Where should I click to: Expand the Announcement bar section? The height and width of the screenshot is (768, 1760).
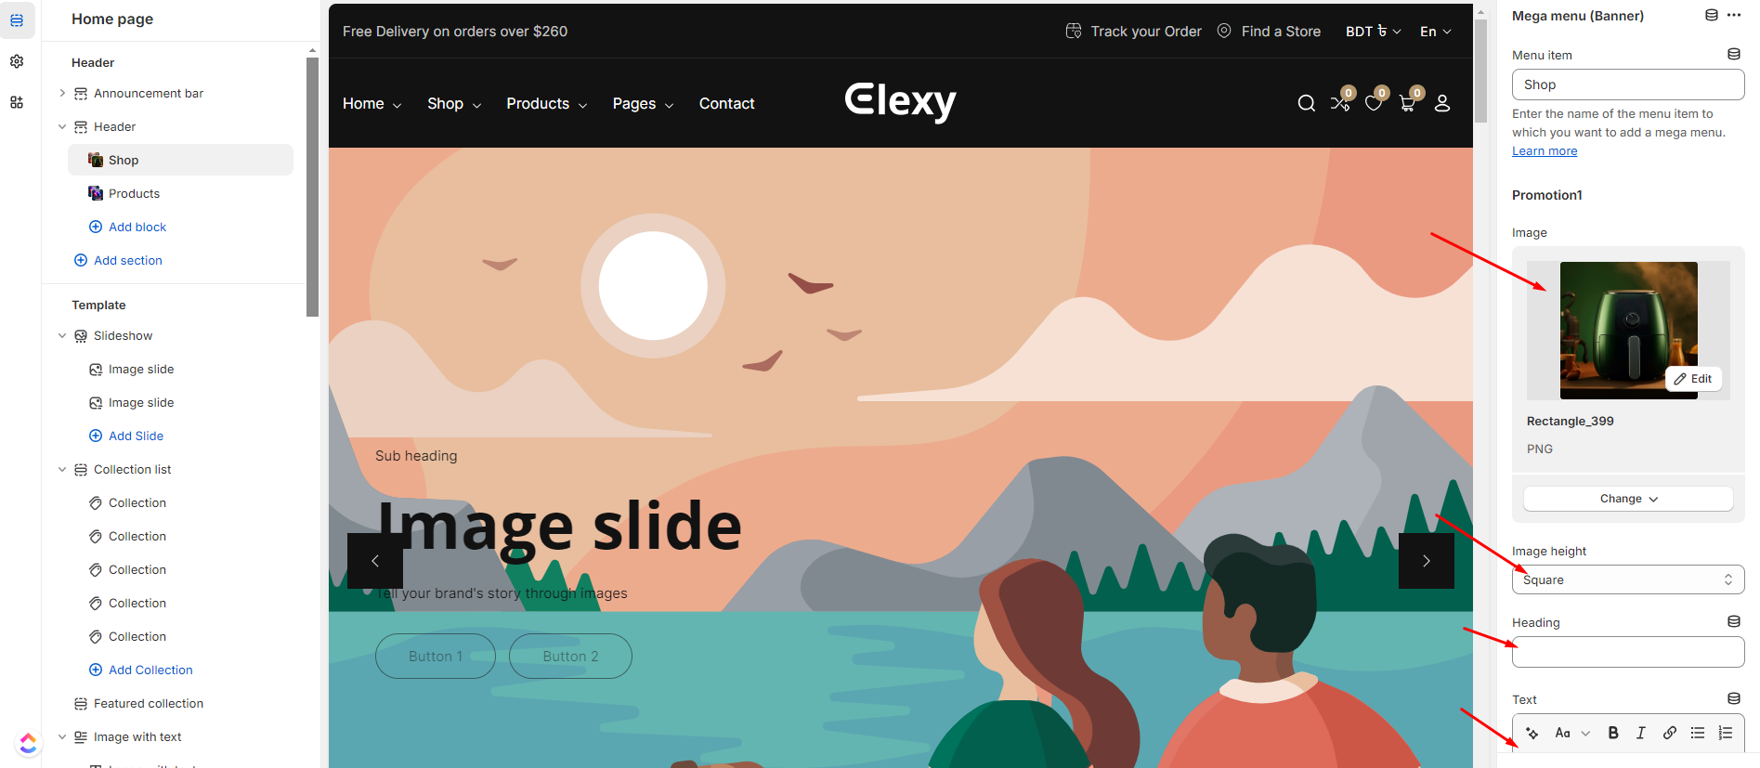[x=62, y=93]
